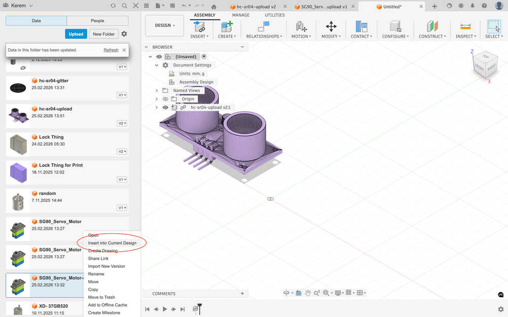Click the Insert tool icon in the ribbon
The height and width of the screenshot is (317, 508).
tap(199, 26)
